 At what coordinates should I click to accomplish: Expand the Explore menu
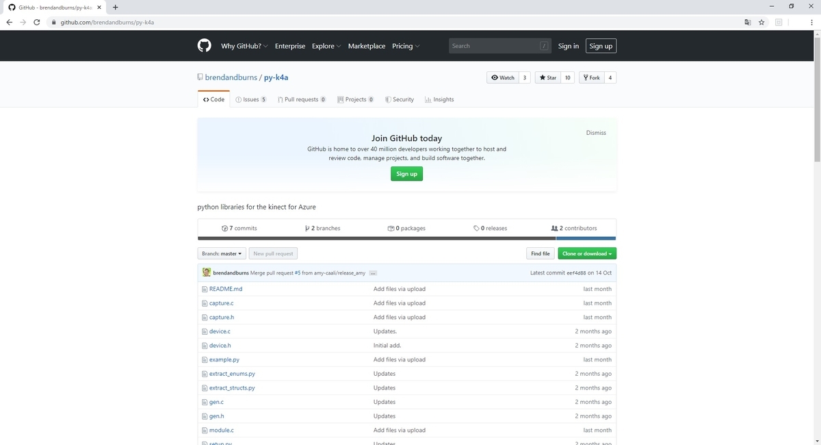(326, 46)
